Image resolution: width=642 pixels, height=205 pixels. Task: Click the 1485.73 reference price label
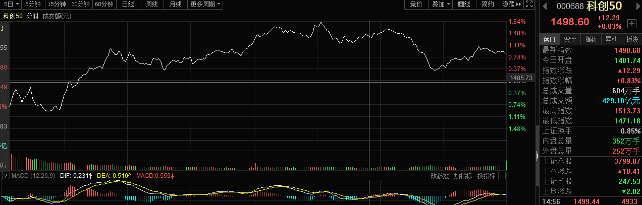coord(521,78)
